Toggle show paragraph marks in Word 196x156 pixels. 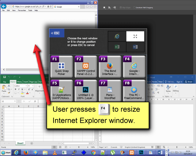coord(158,93)
